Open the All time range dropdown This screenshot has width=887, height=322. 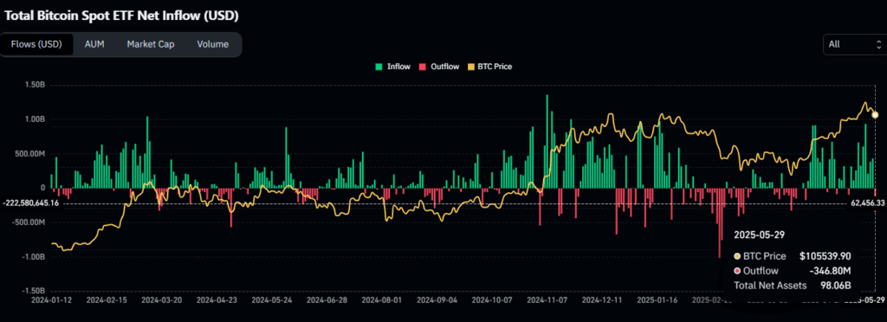coord(855,44)
